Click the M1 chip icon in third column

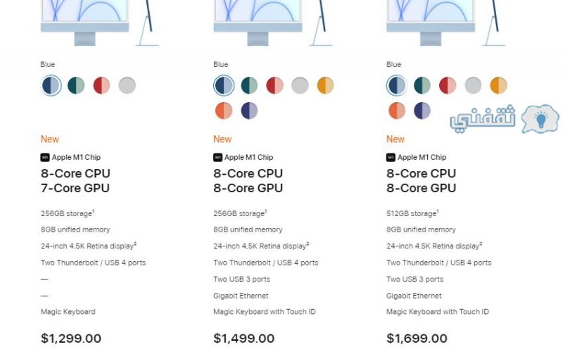(x=391, y=157)
